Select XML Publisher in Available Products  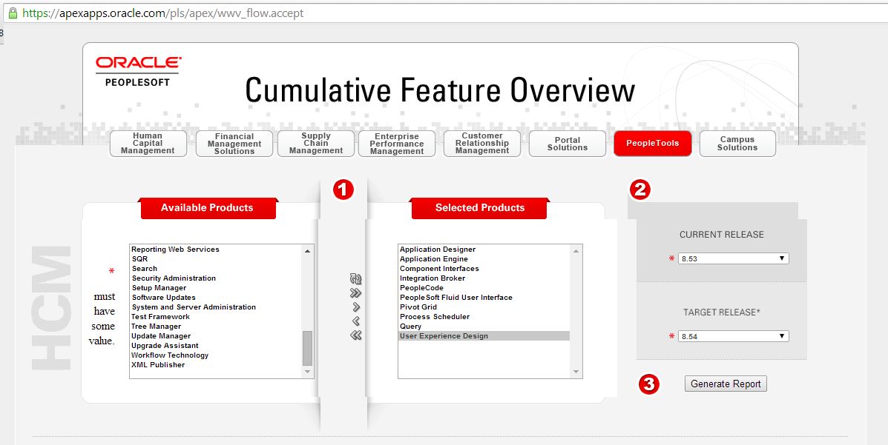tap(158, 364)
